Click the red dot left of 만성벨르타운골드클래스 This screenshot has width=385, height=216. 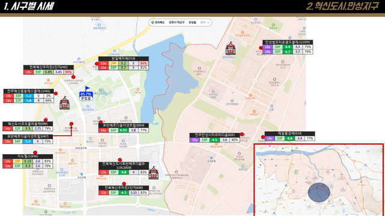point(260,48)
